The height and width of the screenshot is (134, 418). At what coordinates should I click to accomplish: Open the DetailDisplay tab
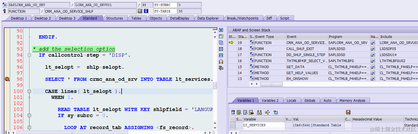179,18
